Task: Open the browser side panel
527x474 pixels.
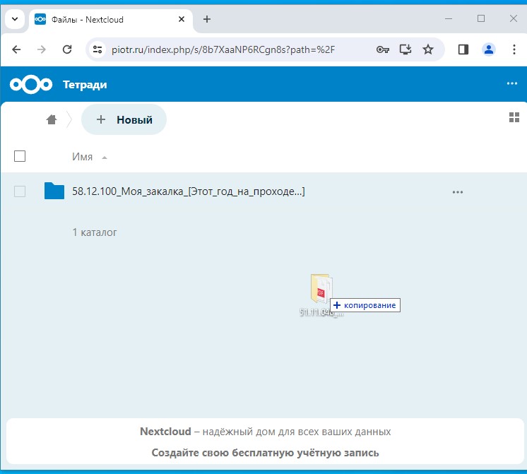Action: (x=463, y=49)
